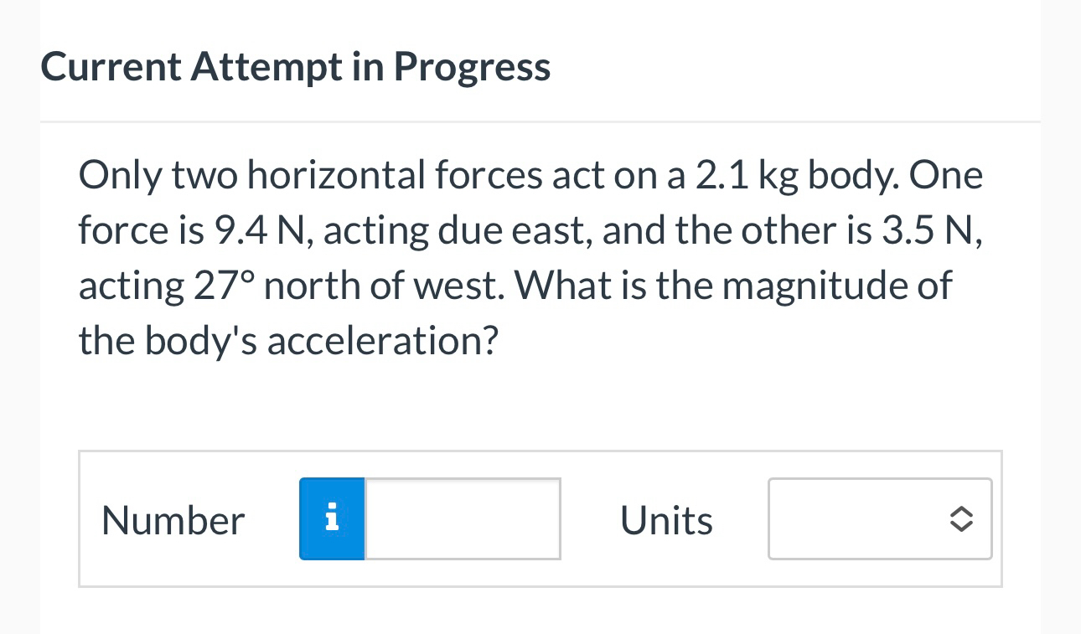Click the Units field to reveal options
Image resolution: width=1081 pixels, height=634 pixels.
click(x=880, y=519)
